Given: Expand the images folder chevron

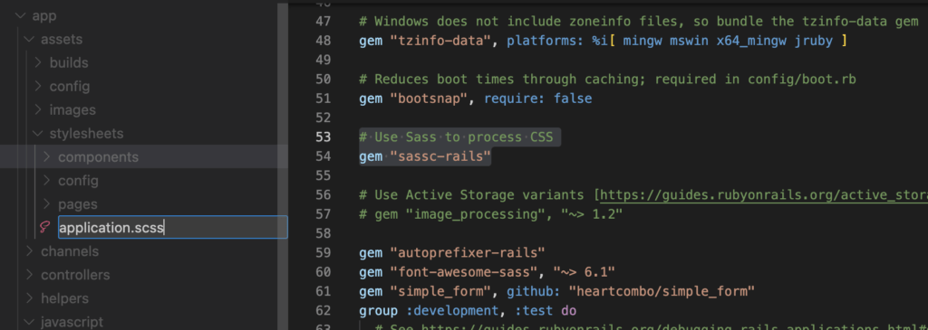Looking at the screenshot, I should click(38, 109).
